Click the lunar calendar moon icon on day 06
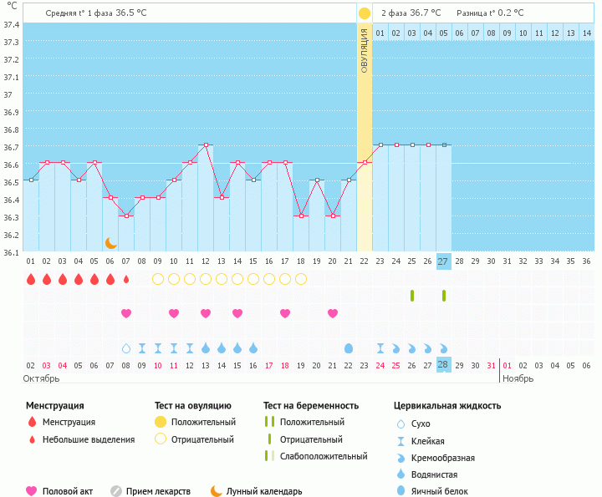 [x=111, y=242]
